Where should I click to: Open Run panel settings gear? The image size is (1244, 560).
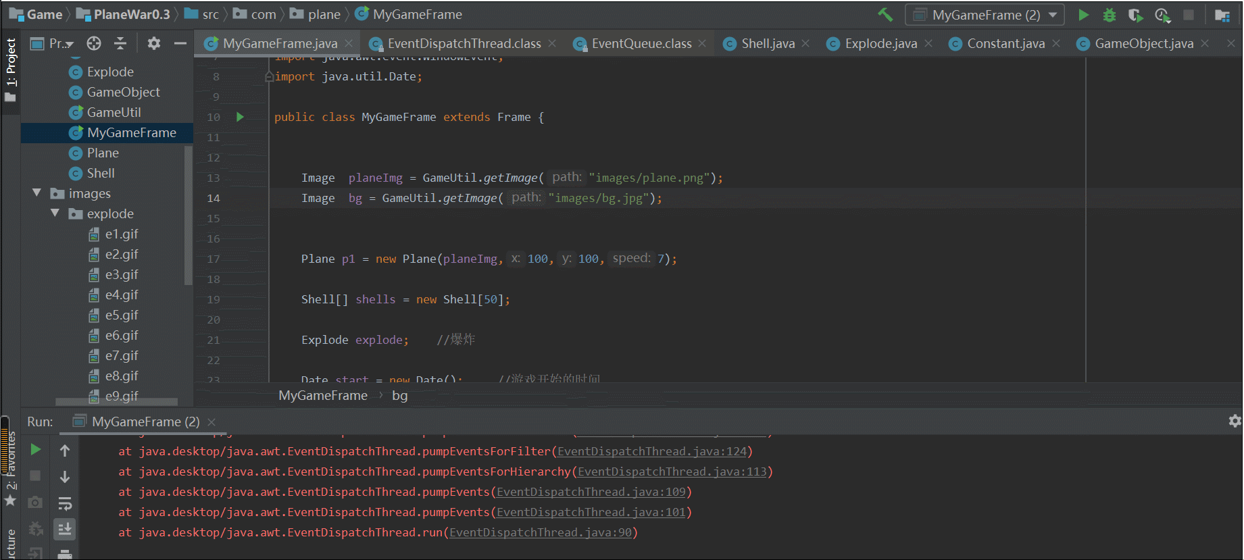coord(1235,421)
